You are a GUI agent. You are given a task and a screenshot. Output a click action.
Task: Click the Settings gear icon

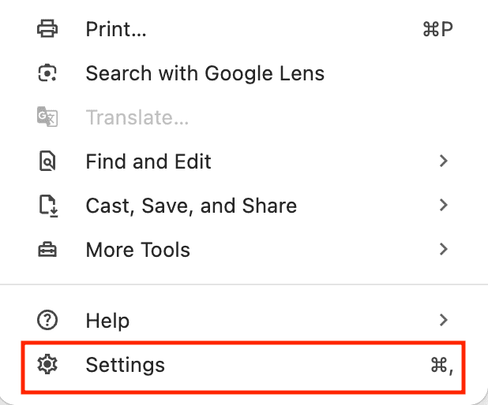pyautogui.click(x=47, y=365)
